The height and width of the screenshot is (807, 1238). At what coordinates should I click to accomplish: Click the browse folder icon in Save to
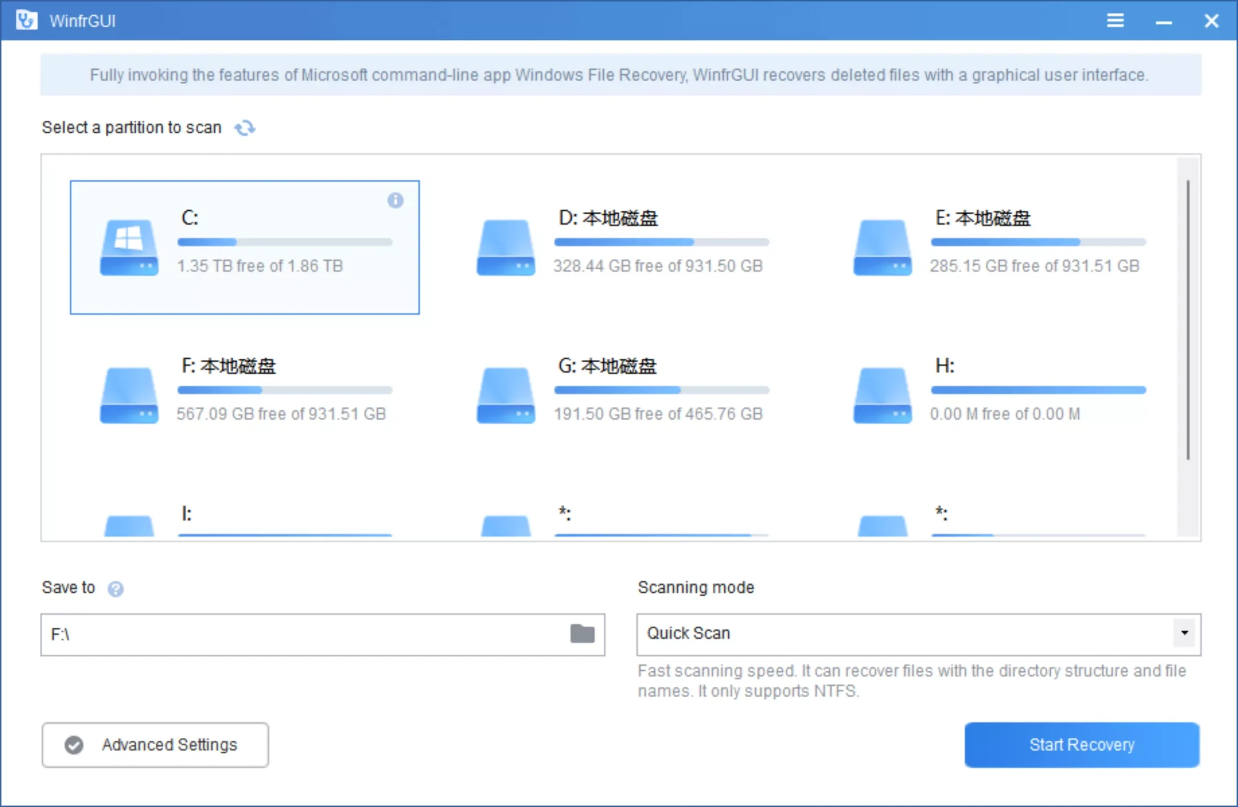[582, 634]
